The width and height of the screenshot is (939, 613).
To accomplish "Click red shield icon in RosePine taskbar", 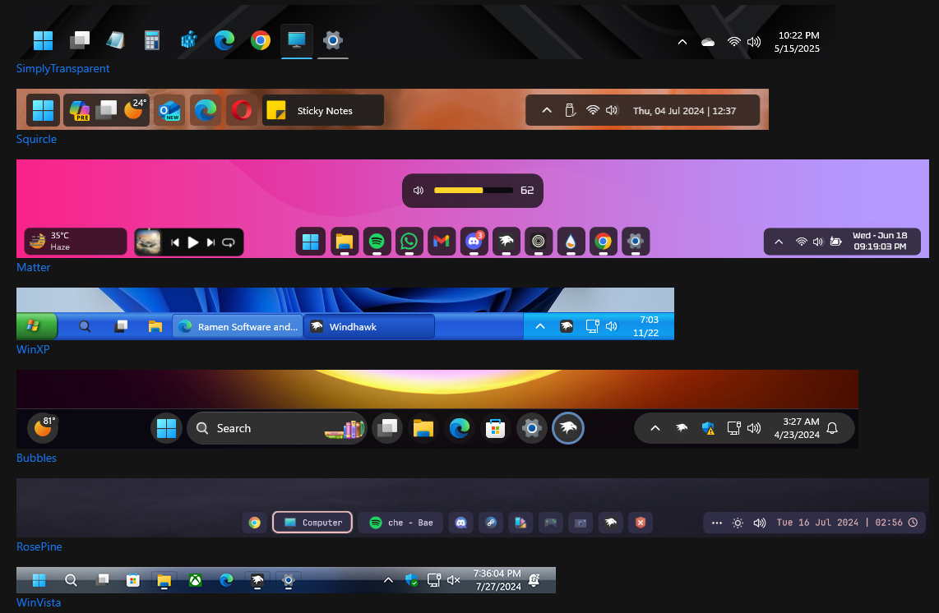I will tap(641, 523).
